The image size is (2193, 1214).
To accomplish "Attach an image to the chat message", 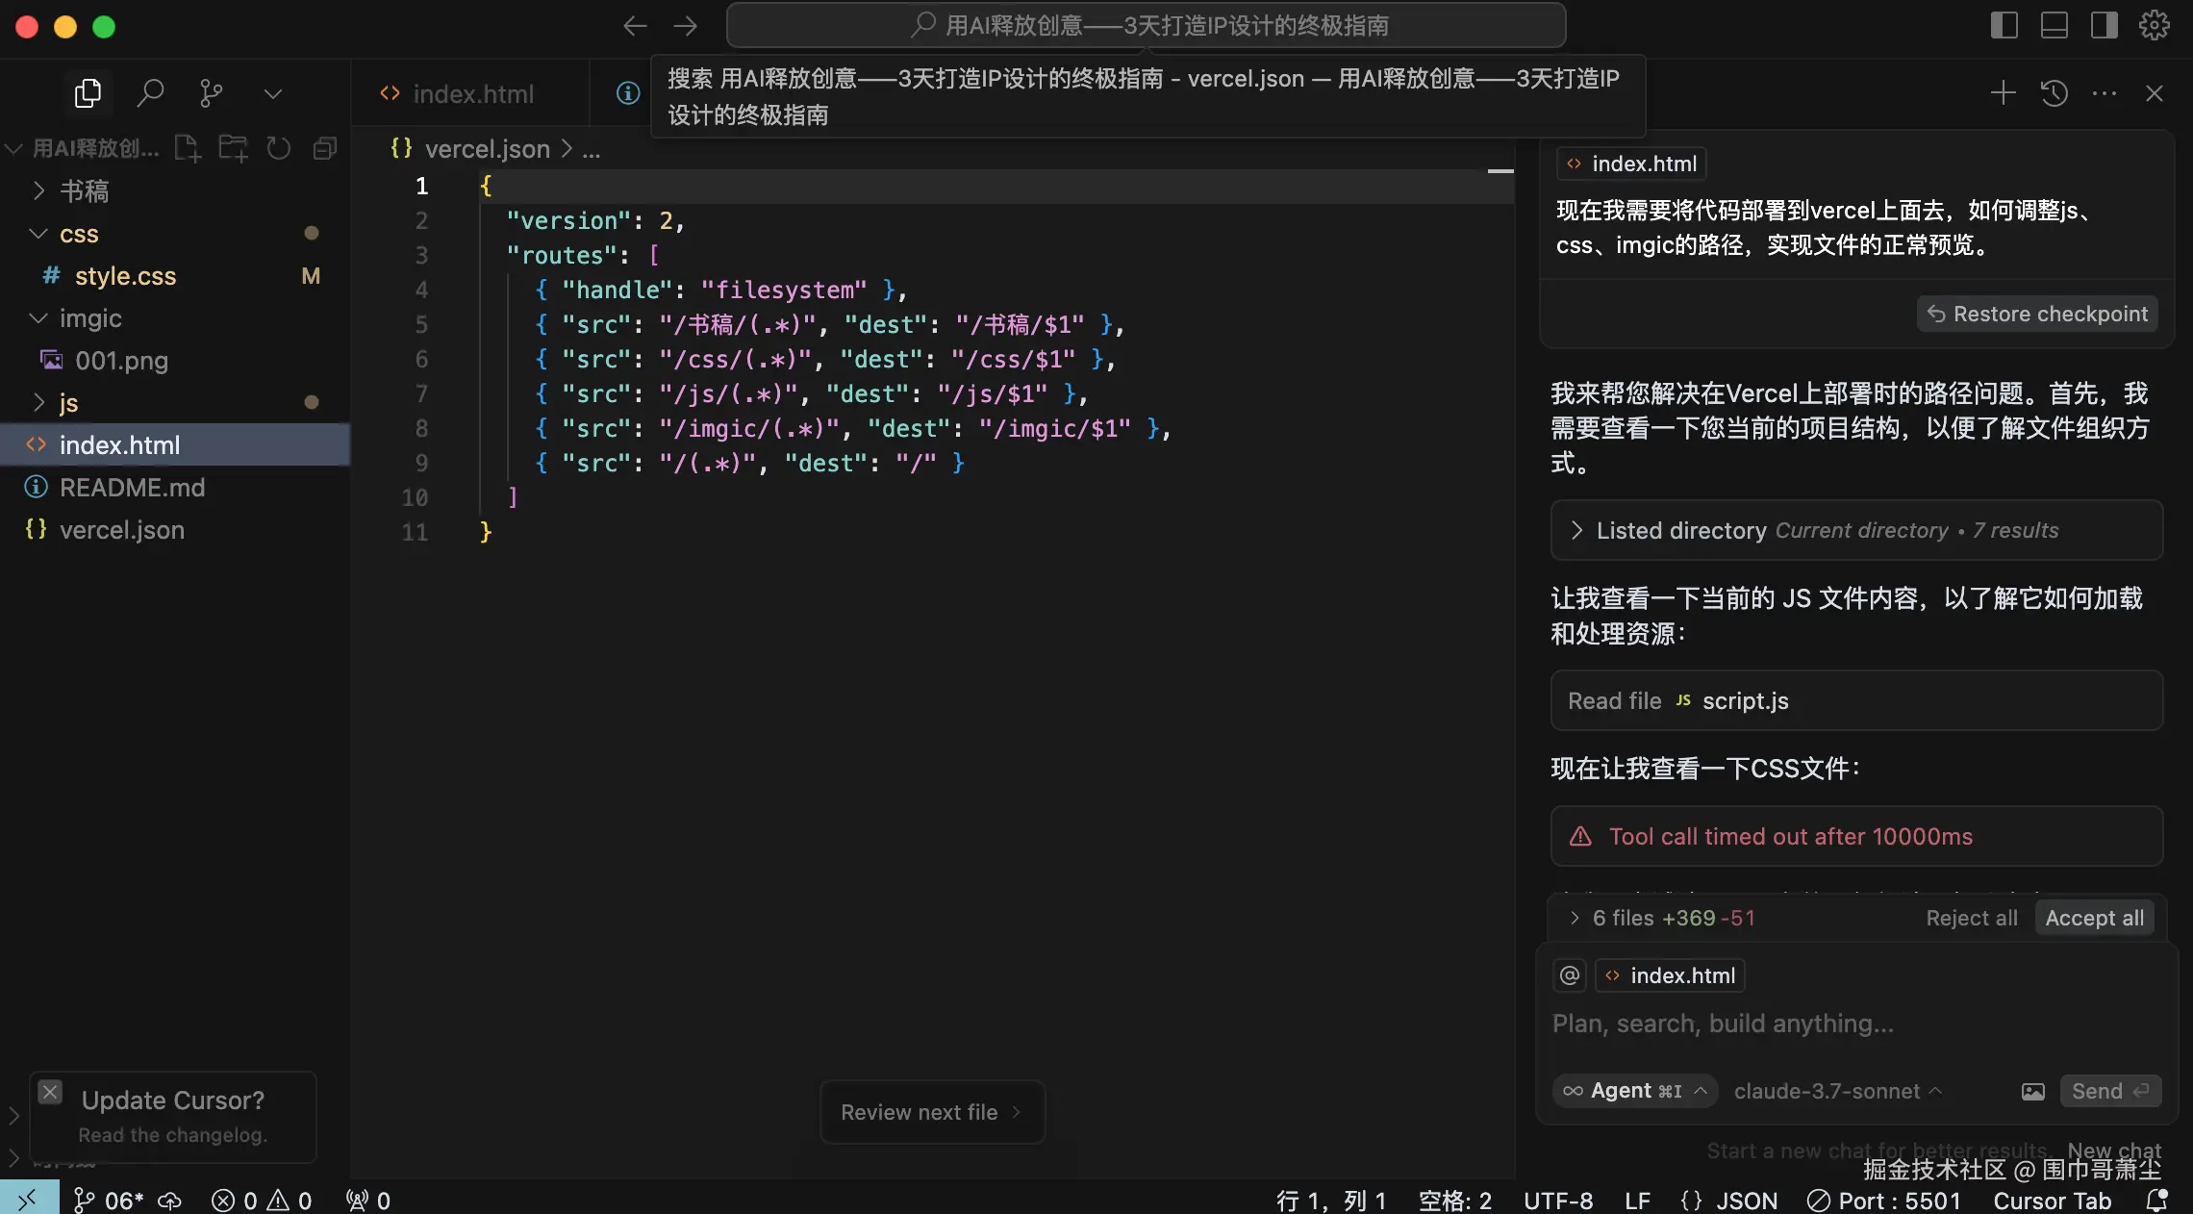I will point(2032,1091).
